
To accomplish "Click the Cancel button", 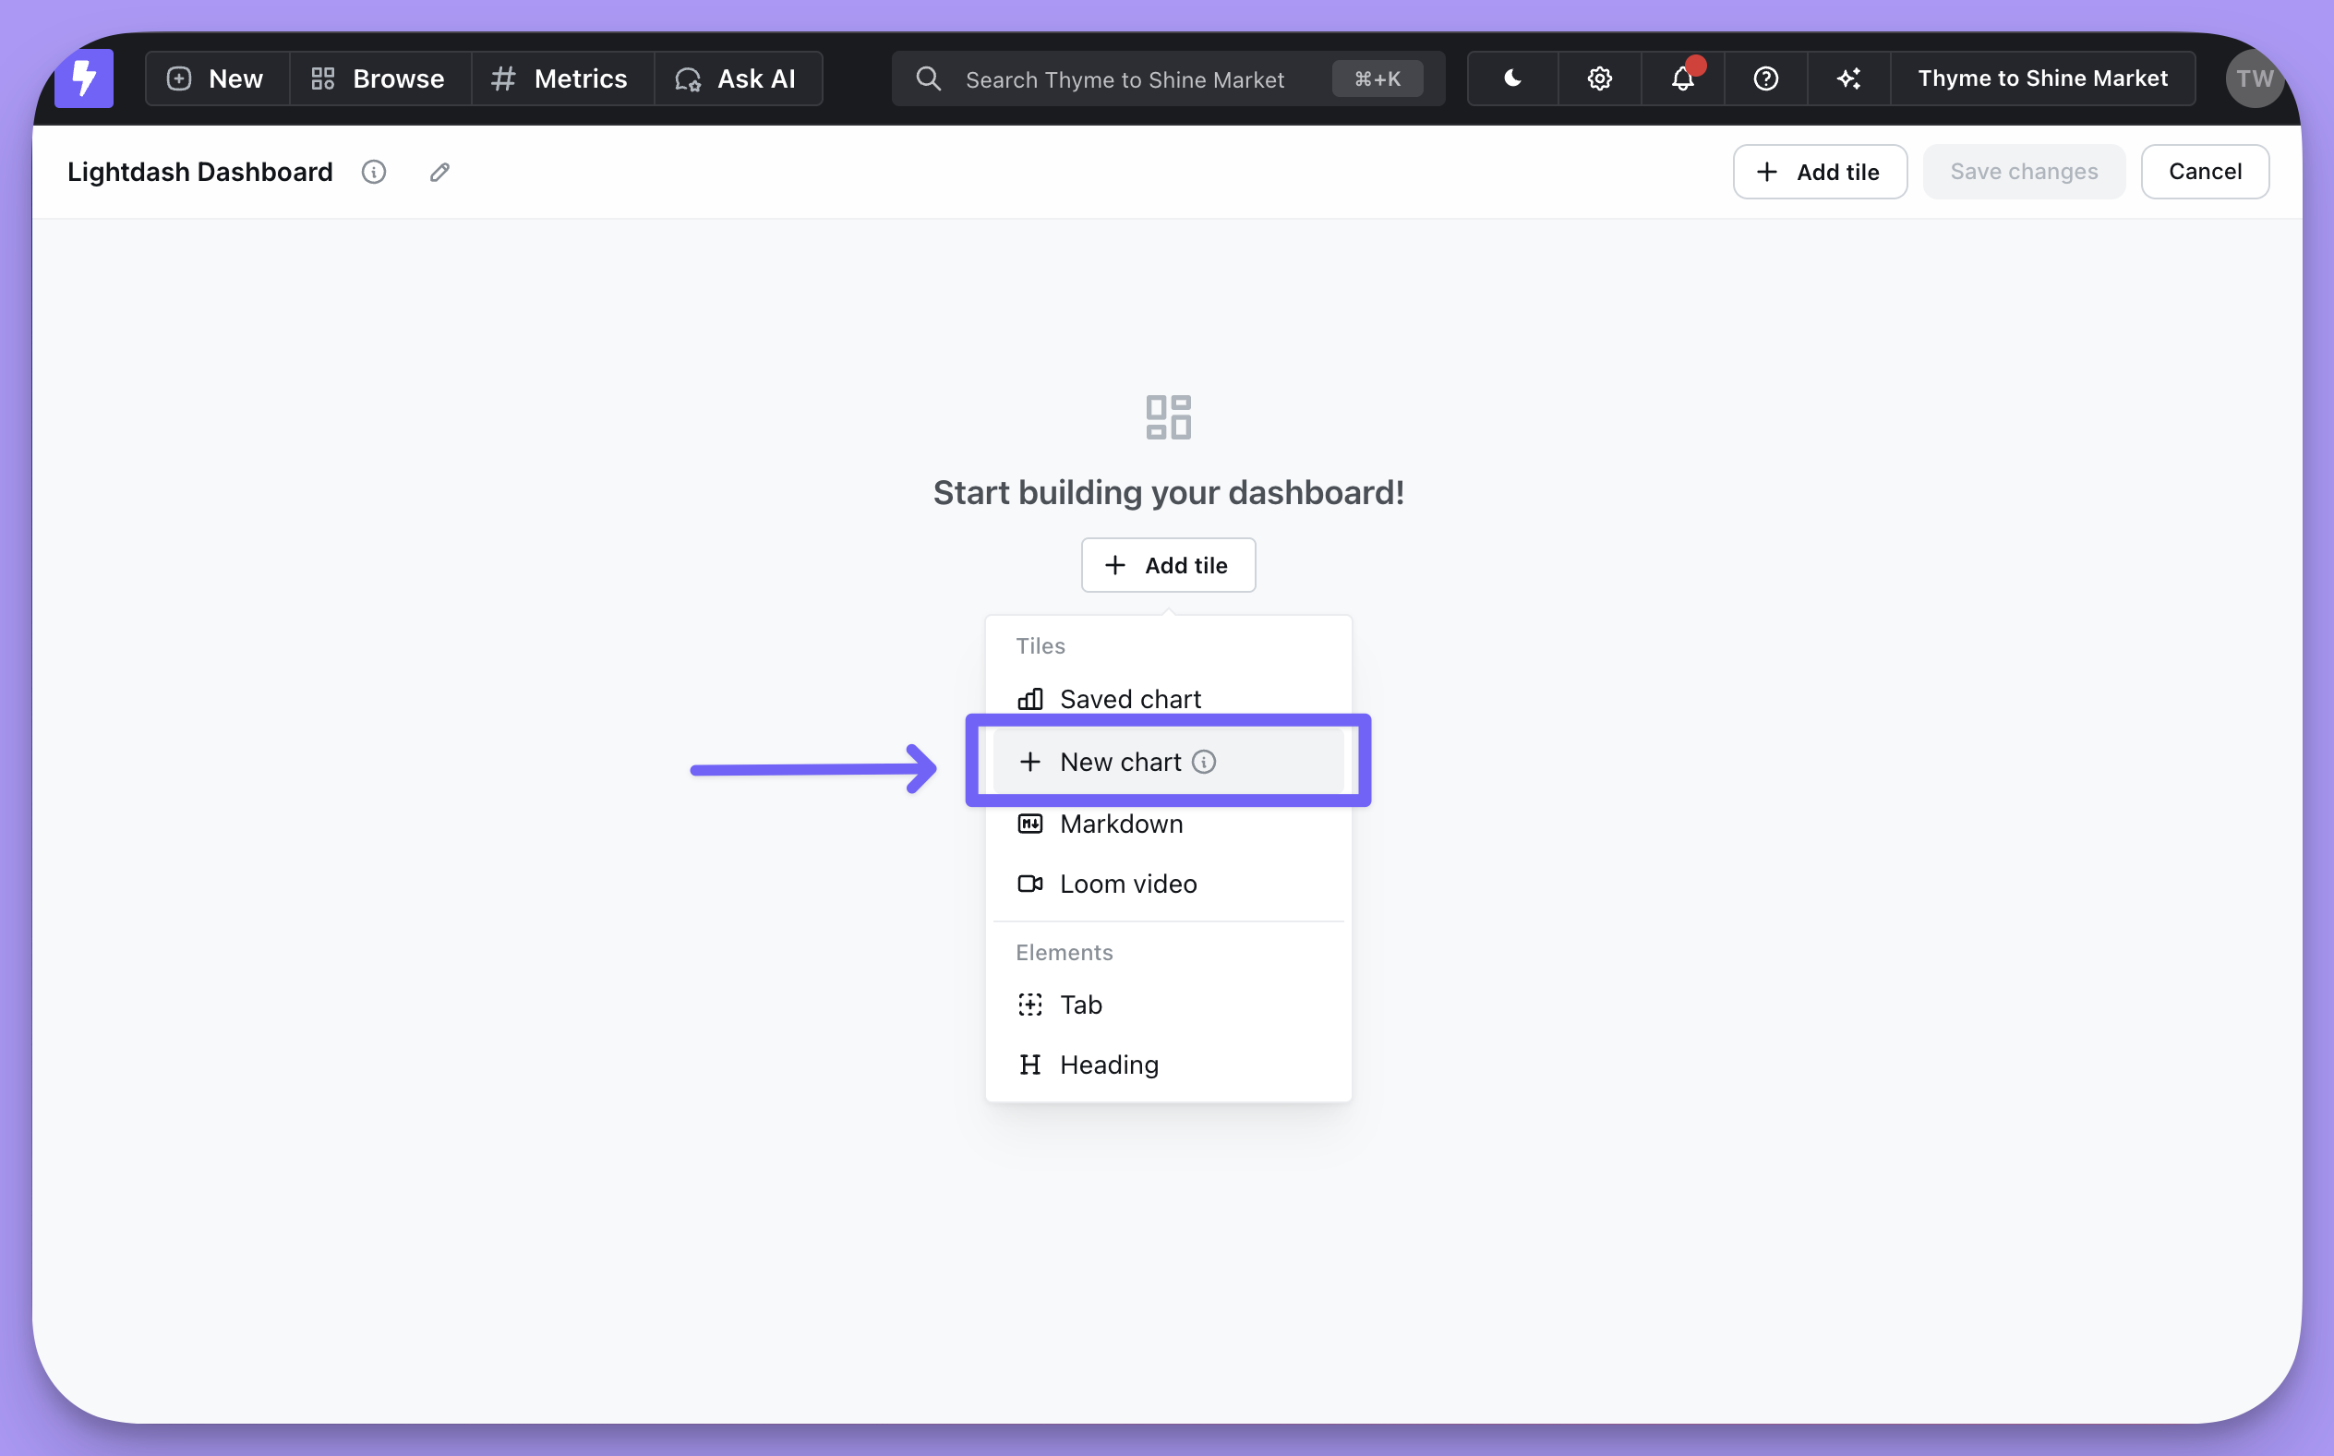I will click(2204, 172).
